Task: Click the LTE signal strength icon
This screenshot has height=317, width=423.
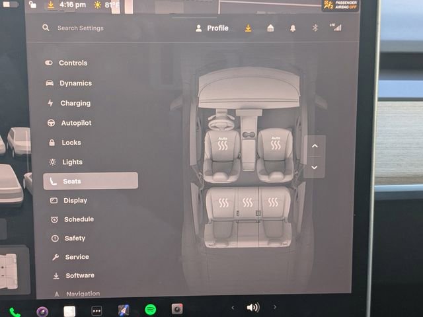Action: (x=336, y=27)
